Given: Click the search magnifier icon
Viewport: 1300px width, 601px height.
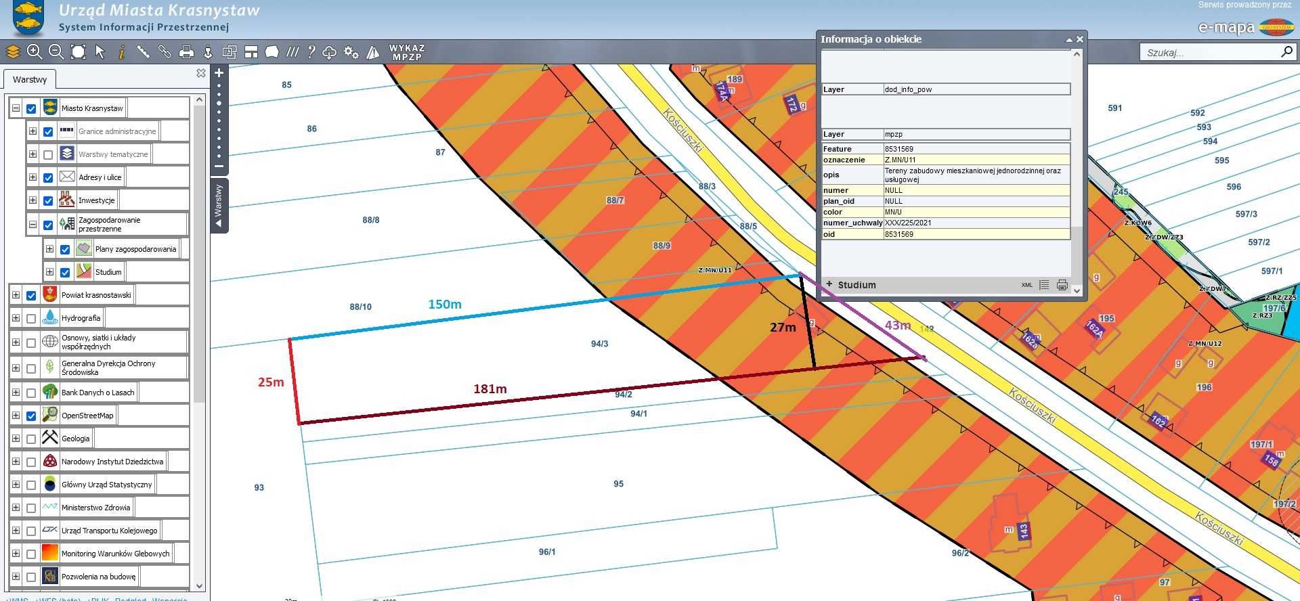Looking at the screenshot, I should coord(1286,51).
